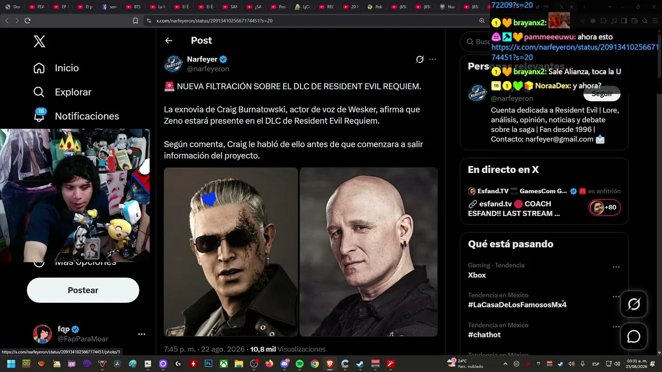Open Firefox from the taskbar
The height and width of the screenshot is (372, 662).
coord(269,364)
